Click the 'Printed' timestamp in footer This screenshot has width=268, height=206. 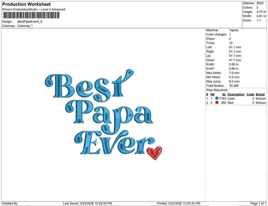tap(178, 203)
